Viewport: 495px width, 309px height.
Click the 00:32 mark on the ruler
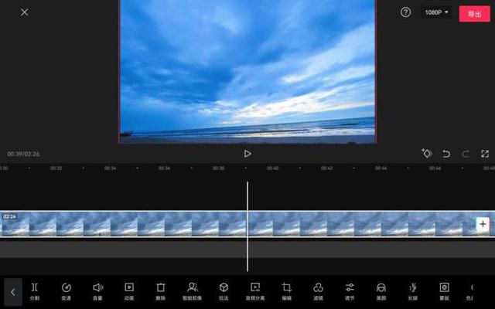coord(56,168)
